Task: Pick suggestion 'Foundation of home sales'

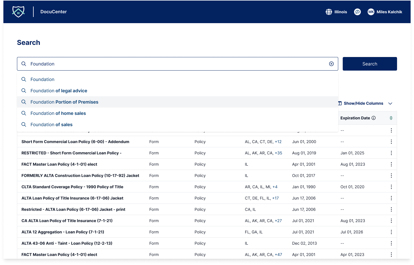Action: [178, 113]
